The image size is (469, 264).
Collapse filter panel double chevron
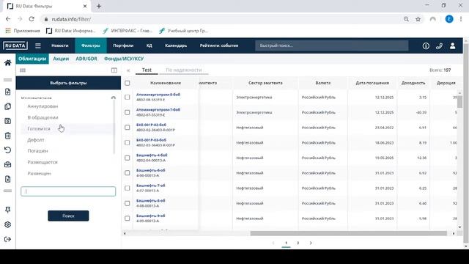[128, 70]
